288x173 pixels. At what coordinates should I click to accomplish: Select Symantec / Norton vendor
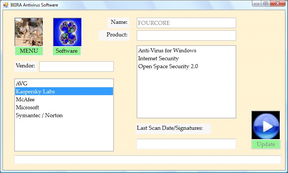point(39,115)
